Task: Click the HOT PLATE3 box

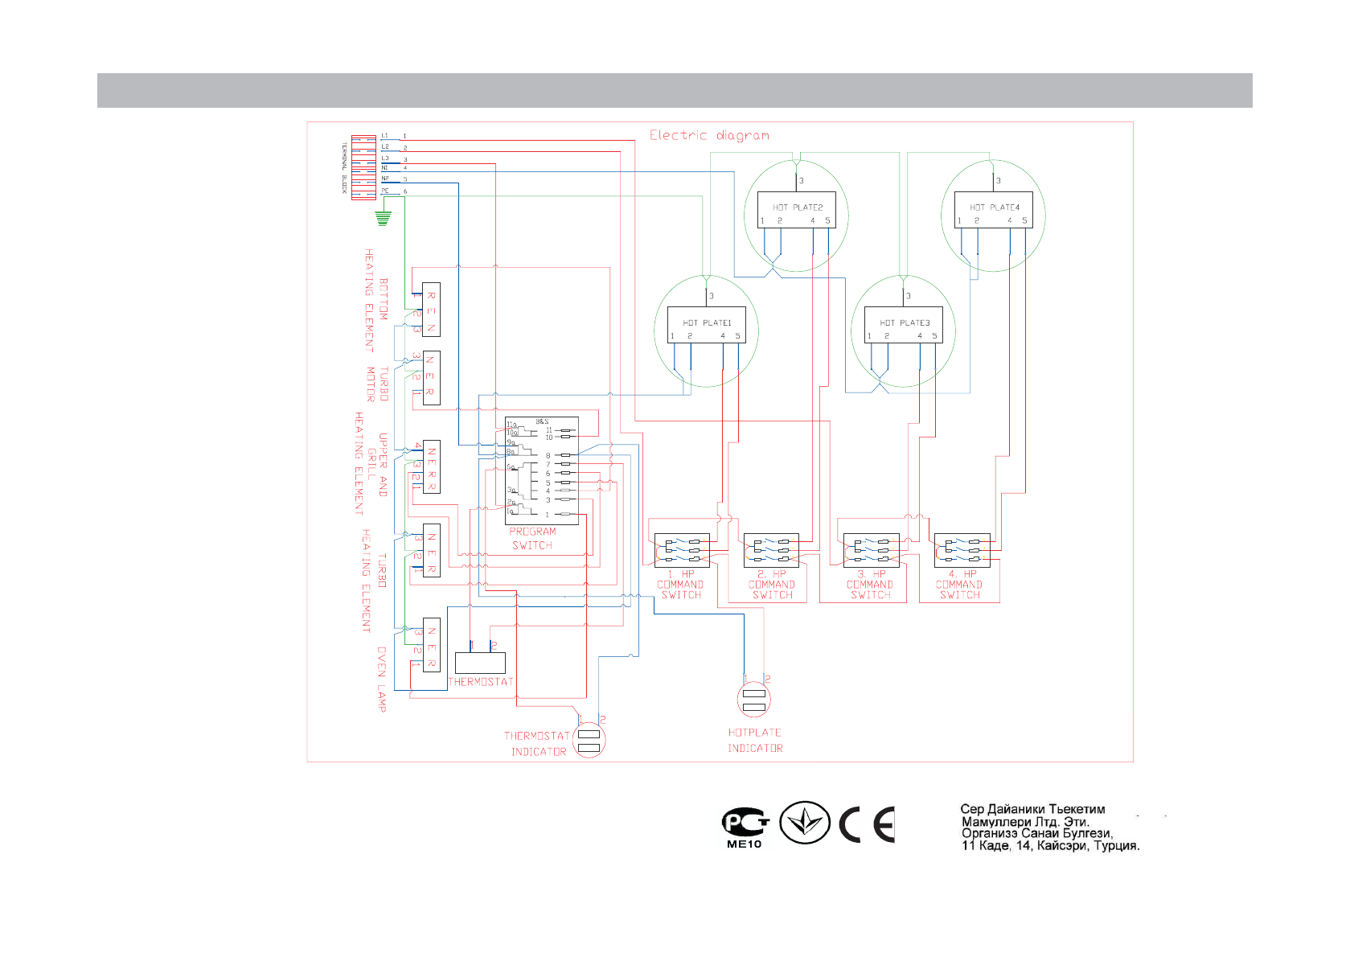Action: (x=903, y=325)
